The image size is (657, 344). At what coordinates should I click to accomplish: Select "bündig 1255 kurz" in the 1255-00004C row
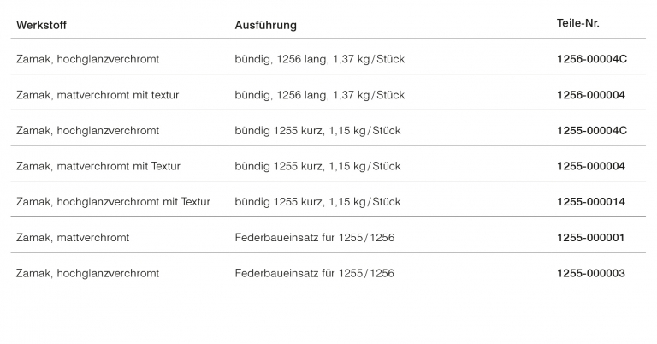317,131
